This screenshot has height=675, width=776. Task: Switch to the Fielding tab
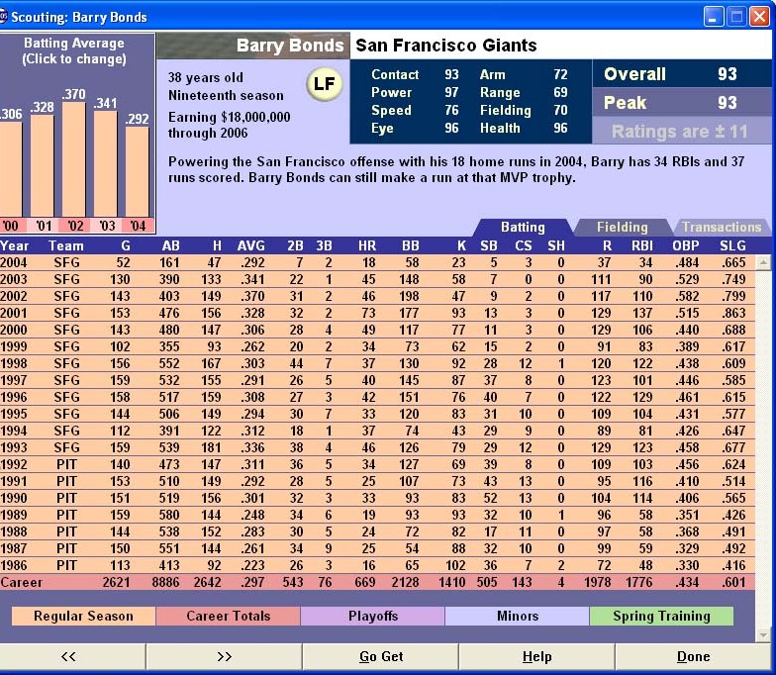[x=622, y=228]
